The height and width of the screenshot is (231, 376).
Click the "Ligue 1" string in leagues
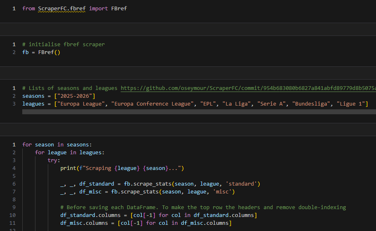click(351, 104)
